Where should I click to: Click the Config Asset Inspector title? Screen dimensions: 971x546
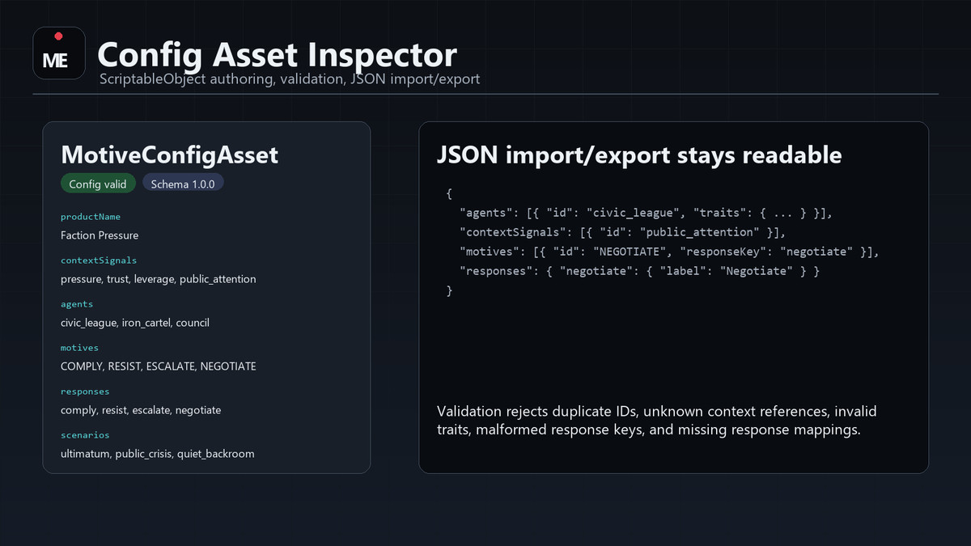277,55
